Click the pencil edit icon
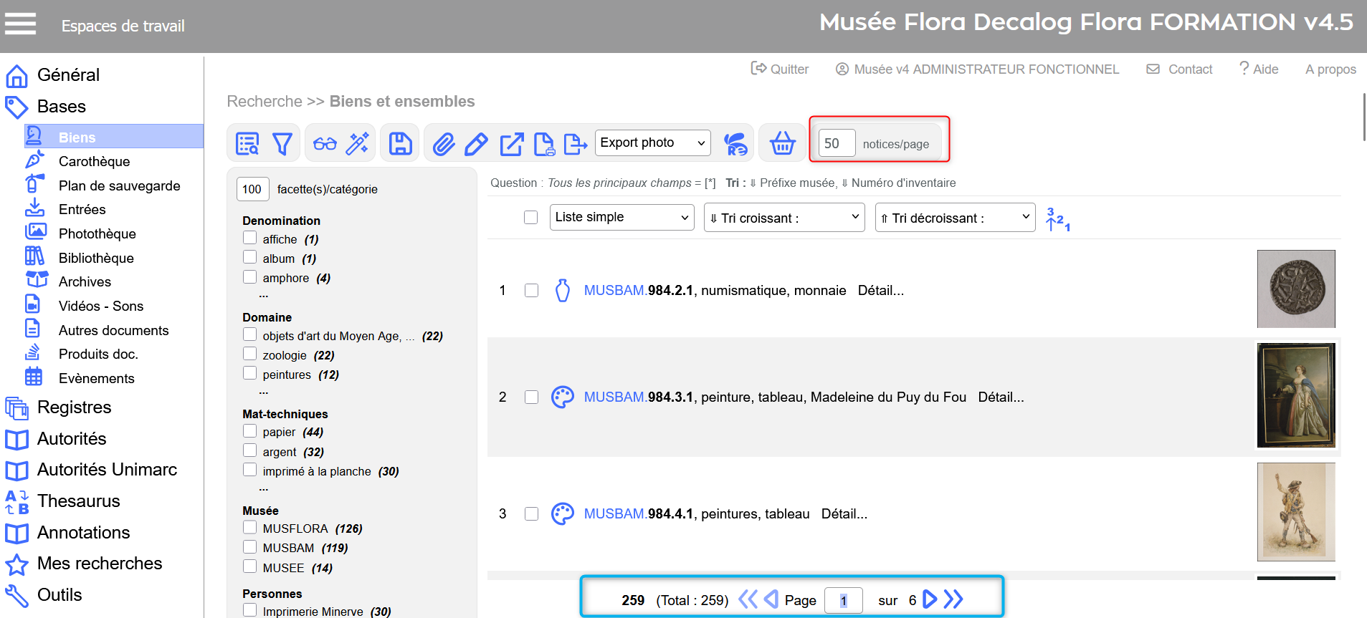The height and width of the screenshot is (618, 1367). point(476,144)
